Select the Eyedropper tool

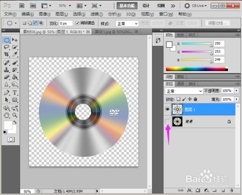[15, 54]
